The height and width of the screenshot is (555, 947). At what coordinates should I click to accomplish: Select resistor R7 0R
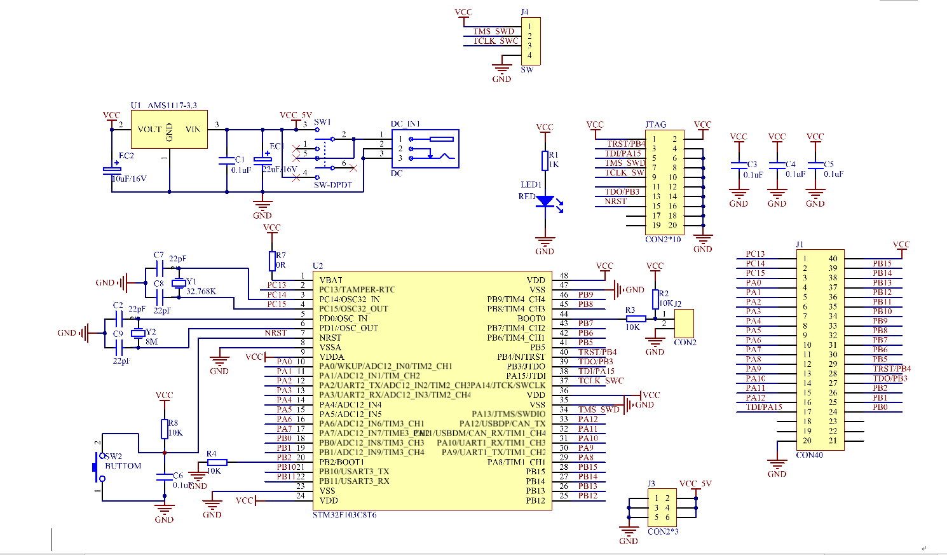click(x=272, y=261)
